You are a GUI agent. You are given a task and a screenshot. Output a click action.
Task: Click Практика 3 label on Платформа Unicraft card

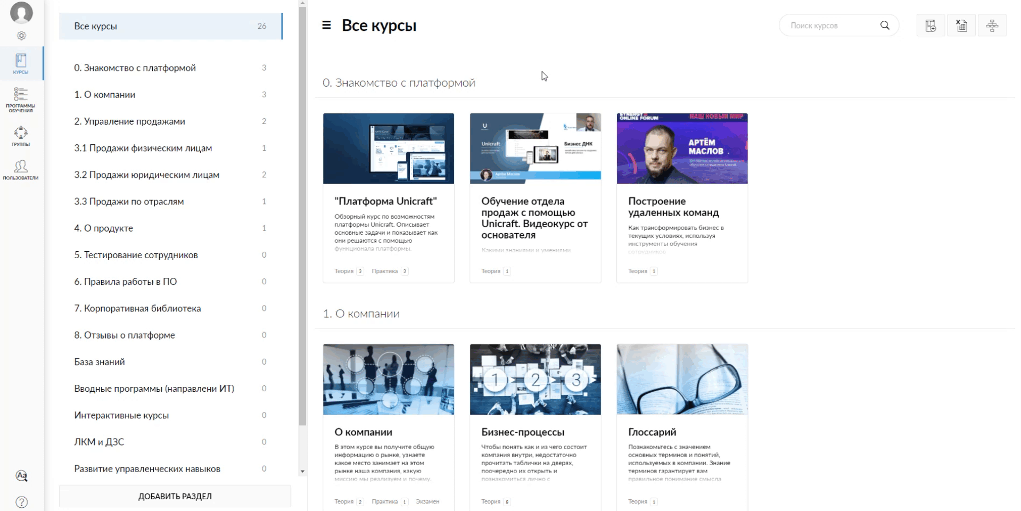(390, 271)
